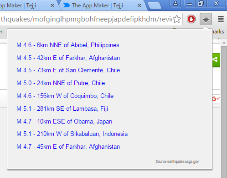Click the vertical scrollbar thumb
Screen dimensions: 227x178
(224, 112)
